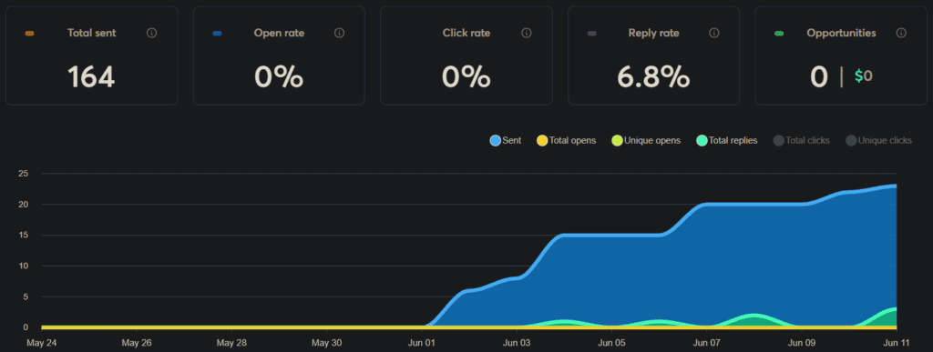Viewport: 933px width, 352px height.
Task: Click the green Opportunities color marker
Action: 779,34
